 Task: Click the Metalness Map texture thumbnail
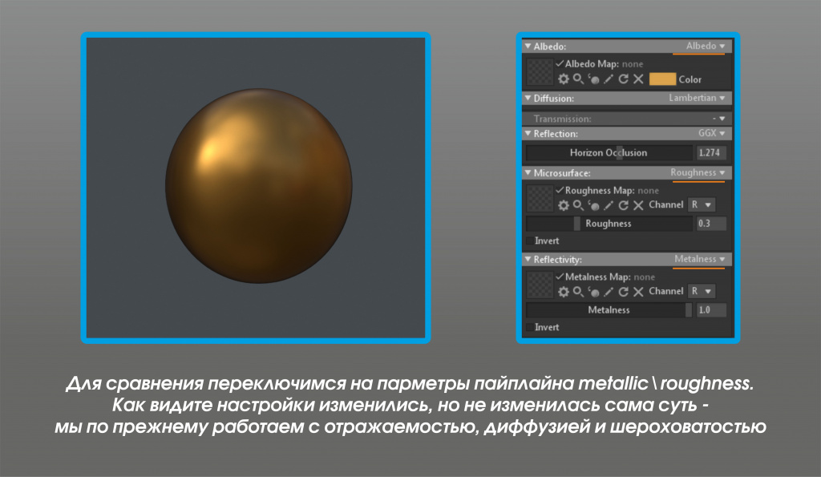tap(540, 285)
